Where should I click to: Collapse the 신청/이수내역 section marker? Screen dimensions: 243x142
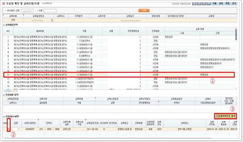4,116
